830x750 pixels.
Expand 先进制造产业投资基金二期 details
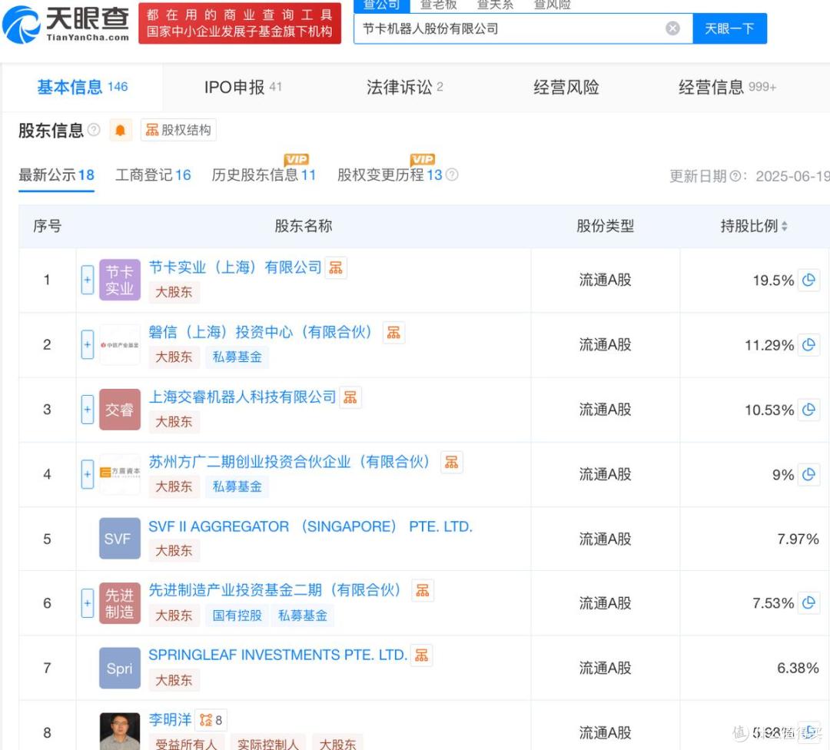[87, 604]
